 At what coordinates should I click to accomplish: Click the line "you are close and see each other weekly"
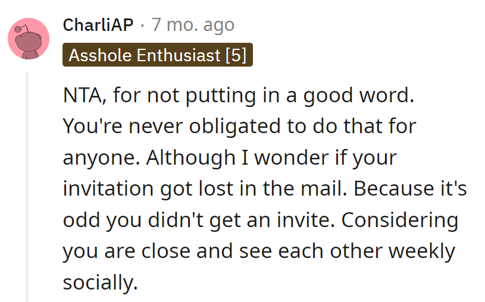[x=258, y=251]
